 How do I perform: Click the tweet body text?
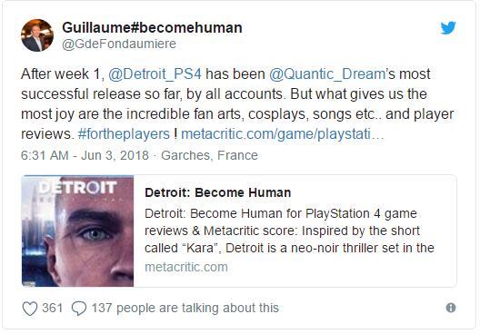click(x=237, y=103)
